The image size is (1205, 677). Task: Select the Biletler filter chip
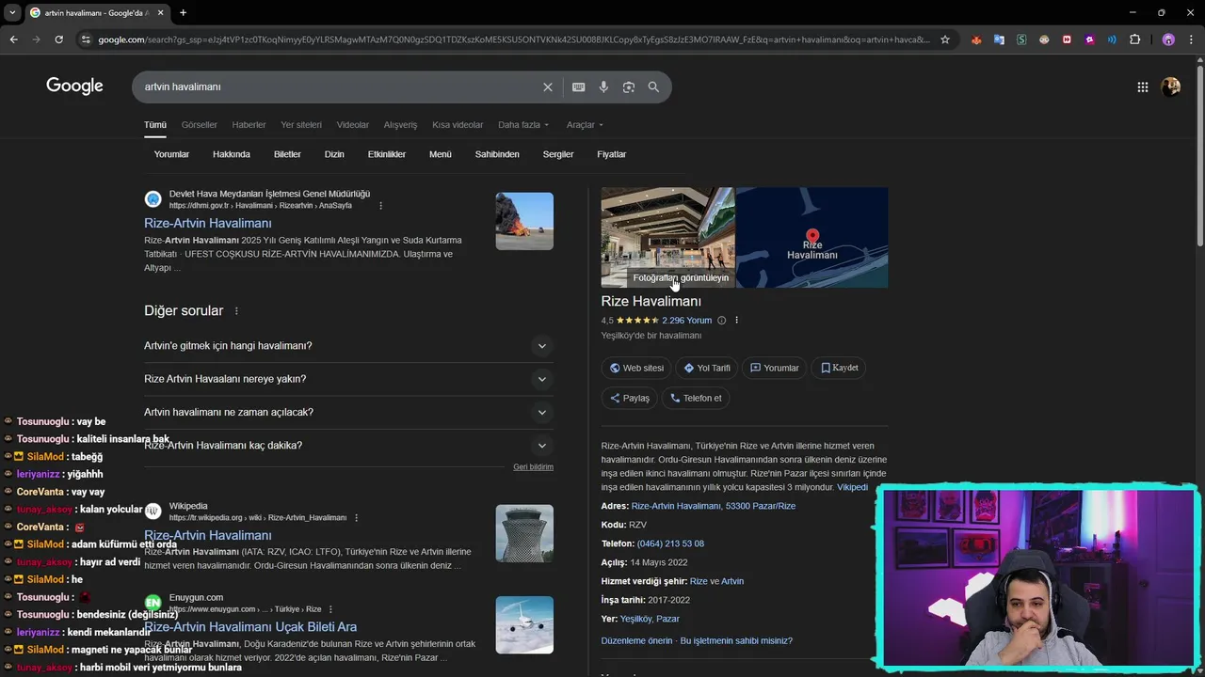tap(287, 154)
